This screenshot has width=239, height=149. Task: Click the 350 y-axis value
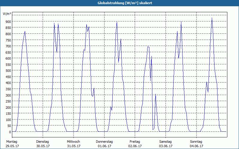[x=8, y=89]
